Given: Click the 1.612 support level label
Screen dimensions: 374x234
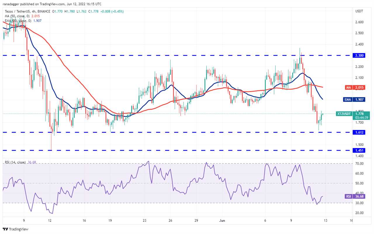Looking at the screenshot, I should pyautogui.click(x=359, y=133).
